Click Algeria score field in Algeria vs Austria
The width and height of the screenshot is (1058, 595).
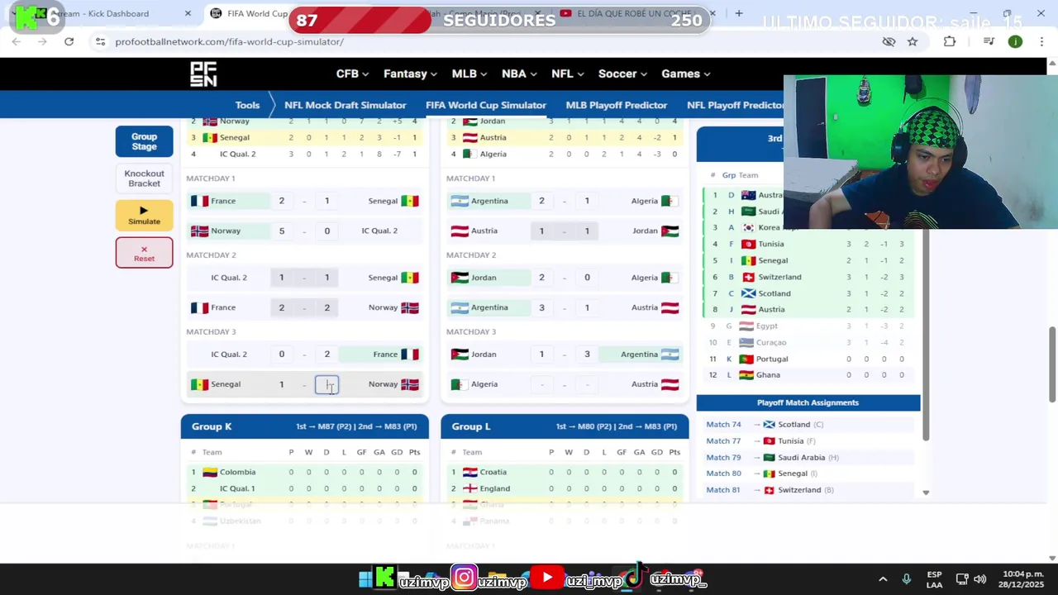(541, 384)
